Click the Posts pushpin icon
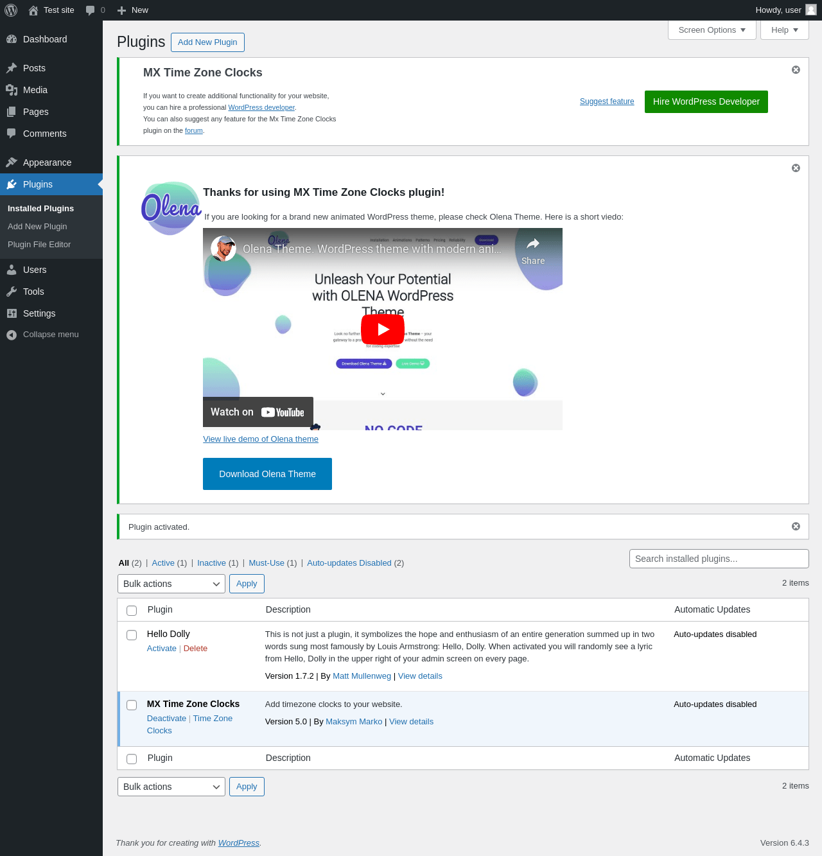This screenshot has width=822, height=856. [12, 68]
